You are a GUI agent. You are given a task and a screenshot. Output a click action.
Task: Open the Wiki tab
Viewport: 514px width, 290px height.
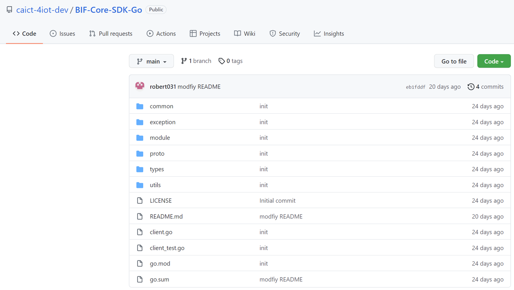click(245, 33)
